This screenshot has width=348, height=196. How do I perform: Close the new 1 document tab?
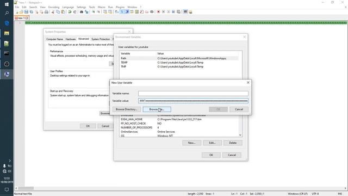pos(27,18)
